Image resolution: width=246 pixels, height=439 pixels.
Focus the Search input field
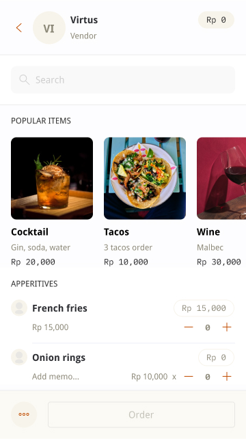123,80
